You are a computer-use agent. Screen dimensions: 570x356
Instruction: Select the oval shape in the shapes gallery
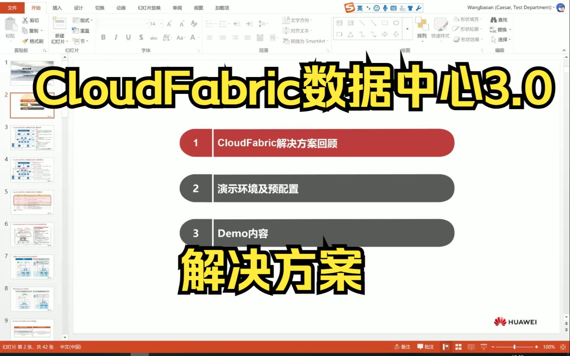point(396,23)
